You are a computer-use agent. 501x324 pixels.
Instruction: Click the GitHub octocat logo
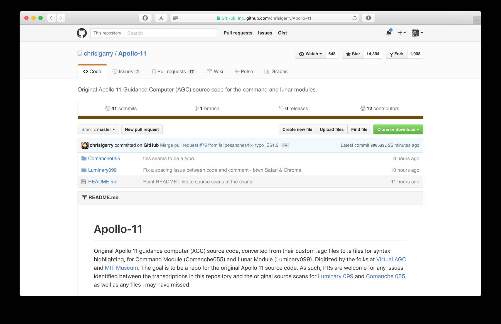81,33
